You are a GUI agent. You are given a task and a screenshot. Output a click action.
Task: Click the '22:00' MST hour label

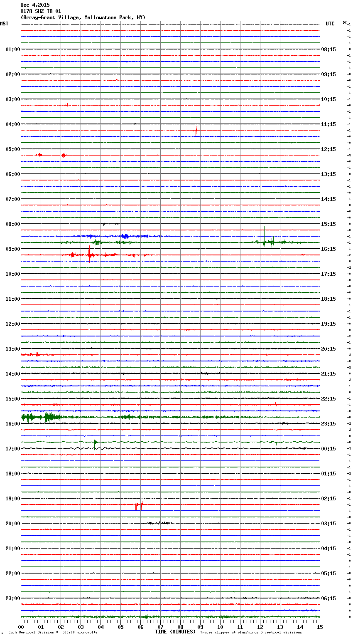pos(13,574)
